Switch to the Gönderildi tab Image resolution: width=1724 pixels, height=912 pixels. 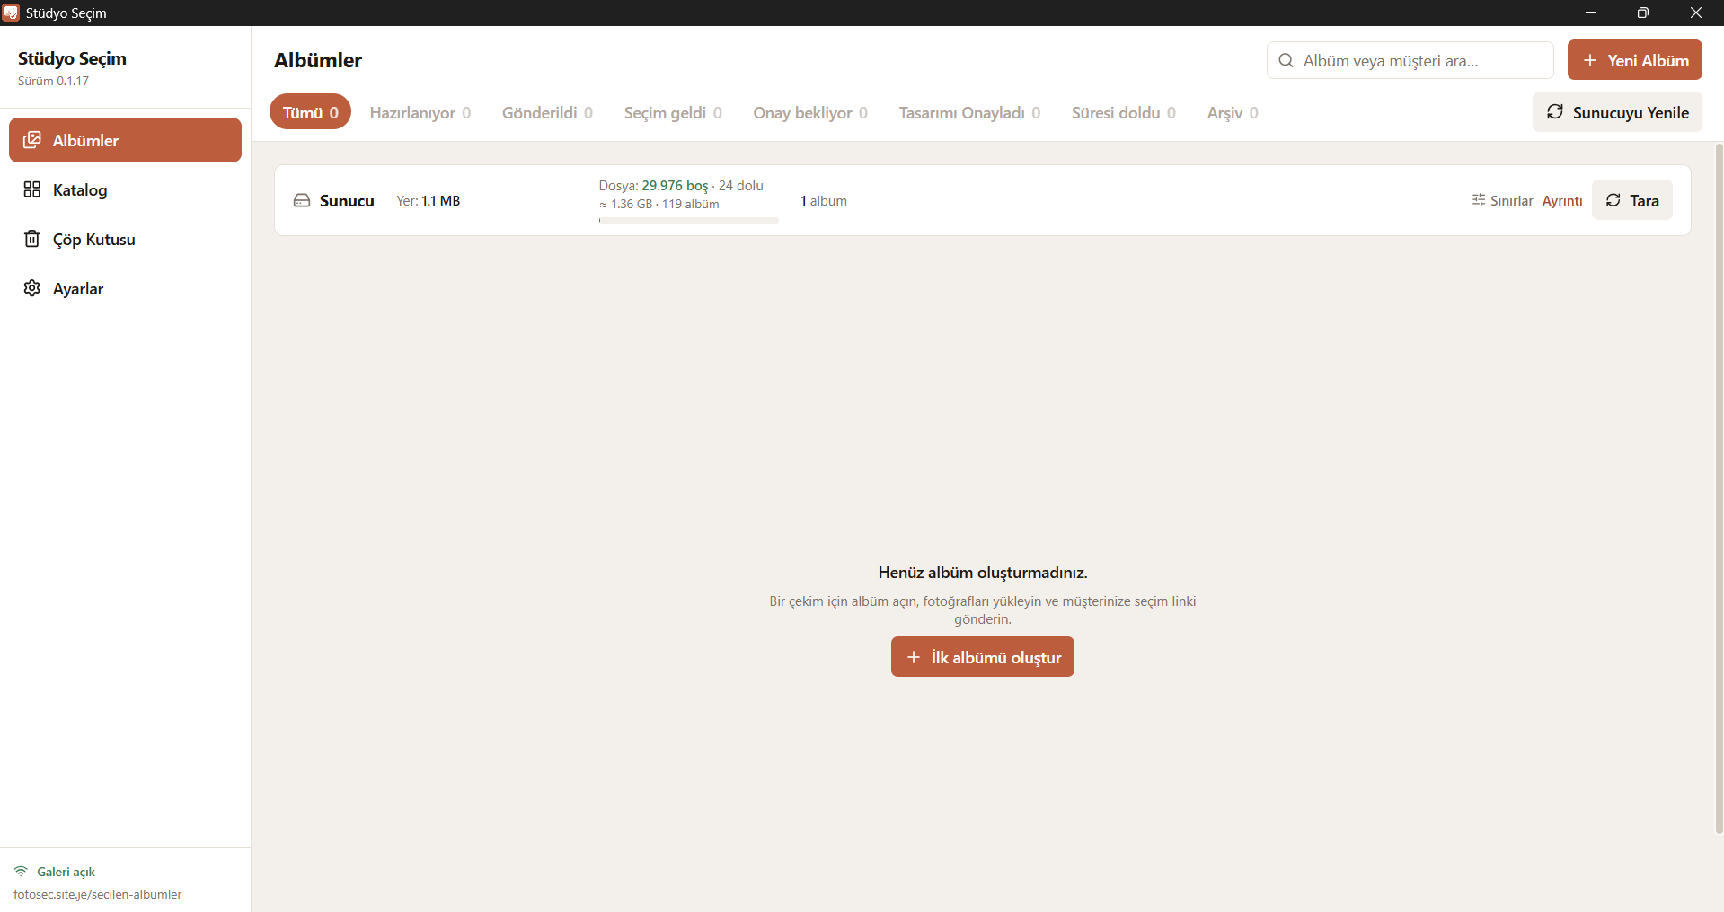547,112
